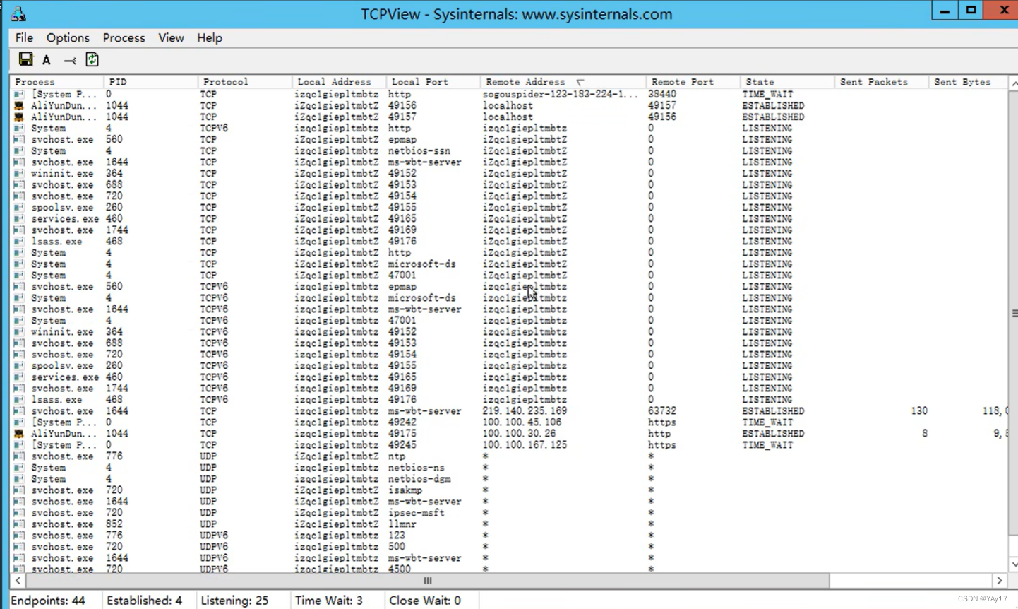1018x609 pixels.
Task: Sort by the Protocol column header
Action: click(246, 82)
